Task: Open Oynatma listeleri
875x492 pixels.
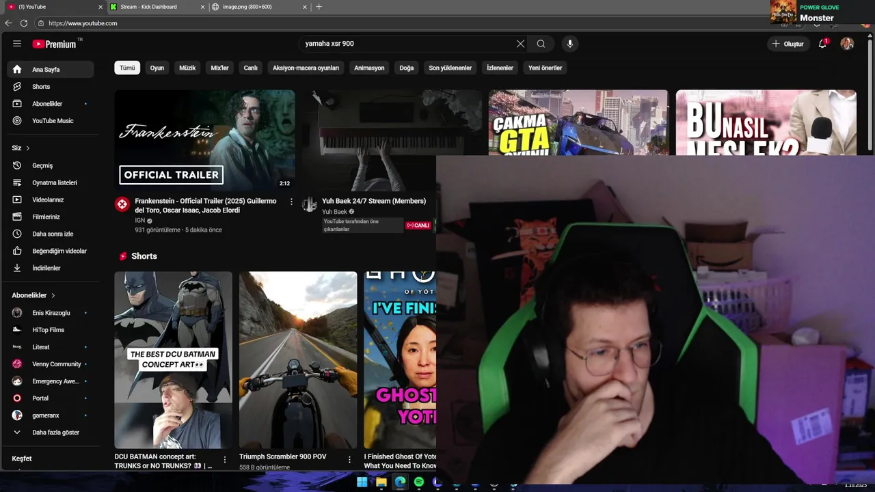Action: (51, 182)
